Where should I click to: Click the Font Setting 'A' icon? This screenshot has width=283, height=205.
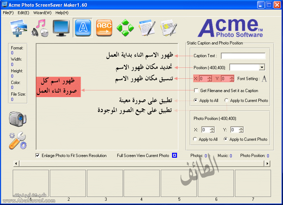[264, 79]
